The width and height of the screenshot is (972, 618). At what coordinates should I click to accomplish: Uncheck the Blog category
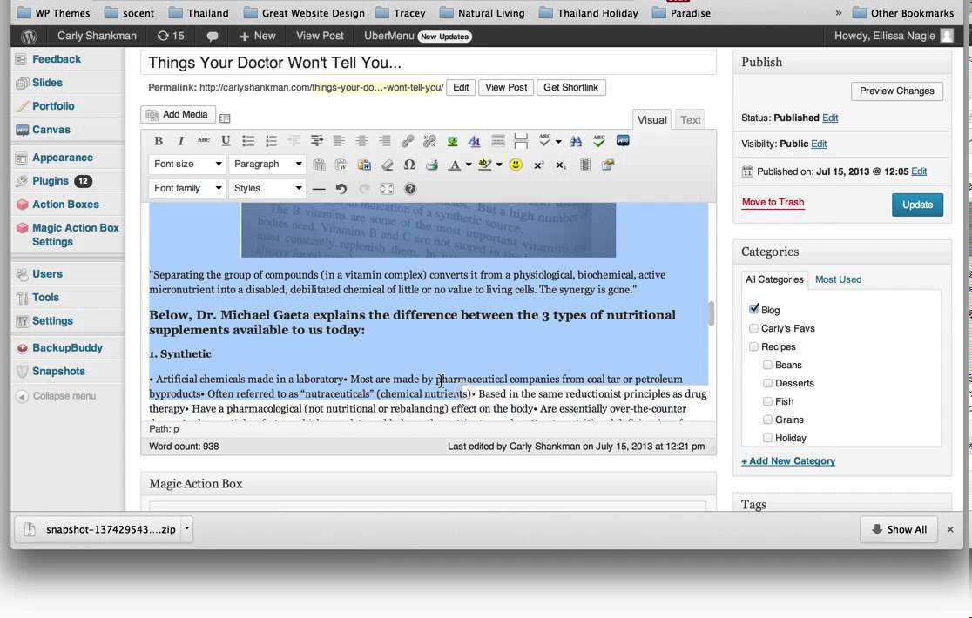[753, 309]
